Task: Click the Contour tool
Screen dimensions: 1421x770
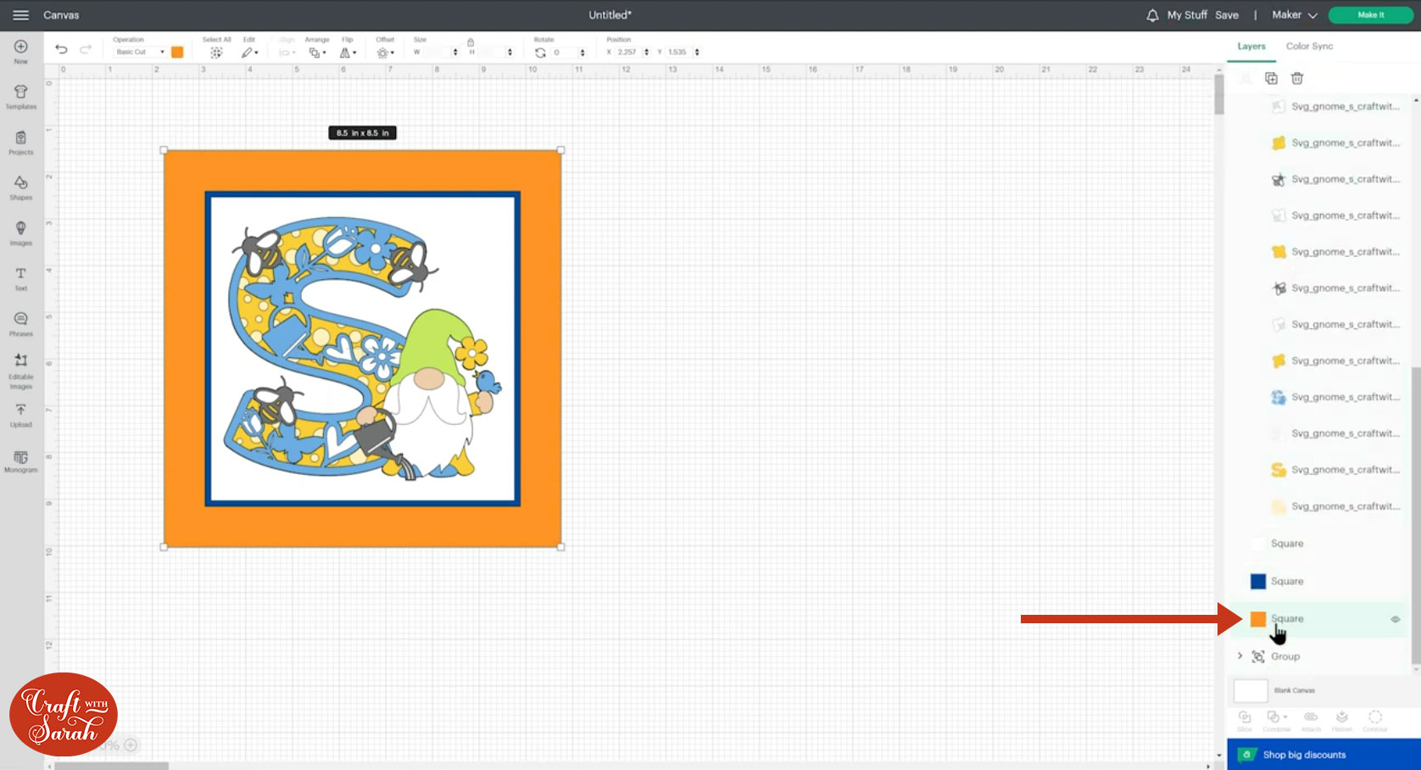Action: [1375, 721]
